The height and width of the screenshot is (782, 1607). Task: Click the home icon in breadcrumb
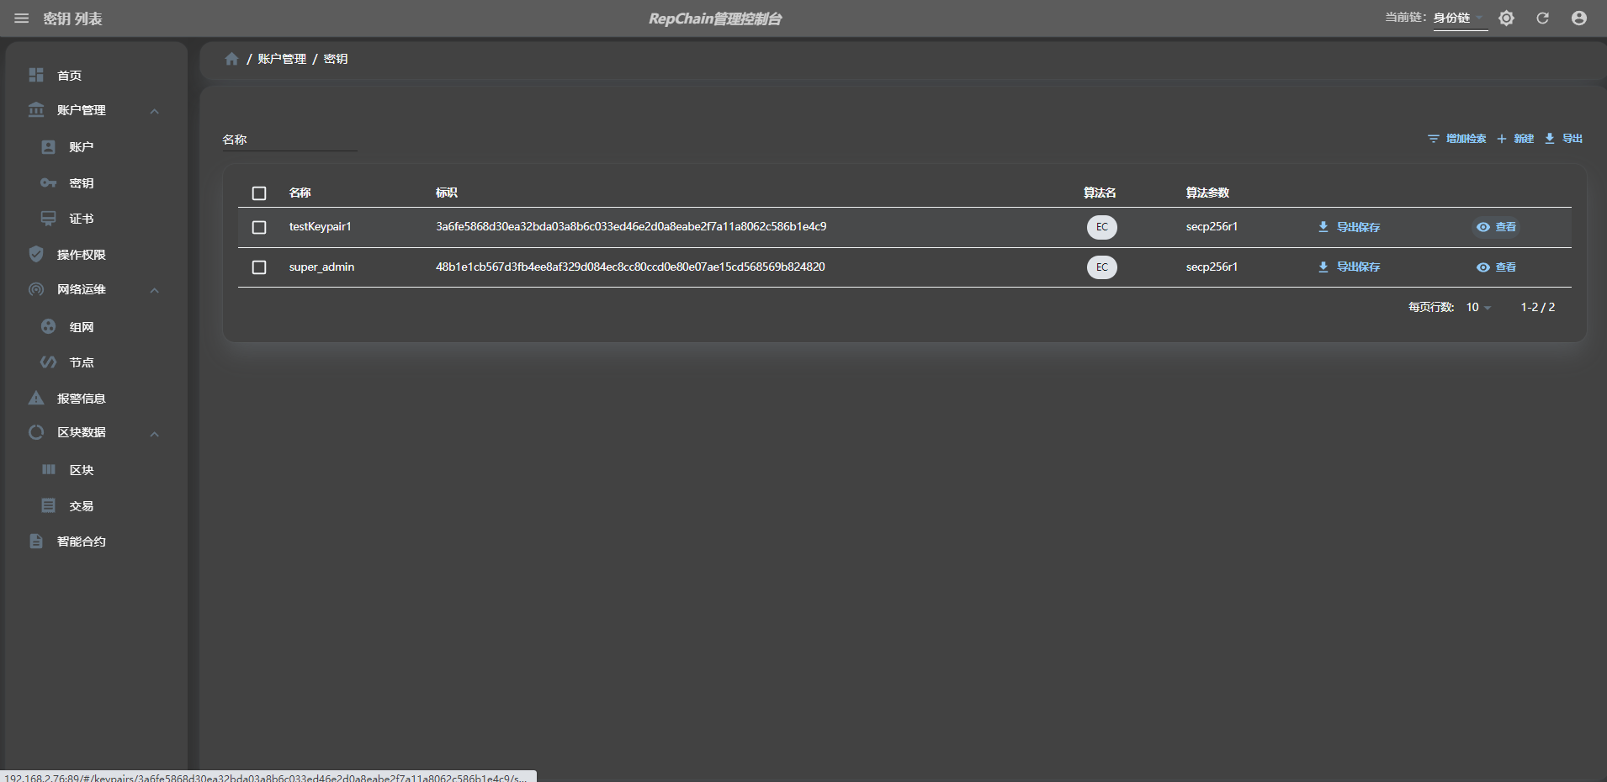(x=232, y=59)
